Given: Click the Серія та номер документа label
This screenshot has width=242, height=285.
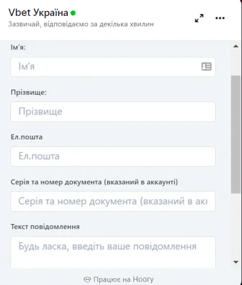Looking at the screenshot, I should click(x=95, y=182).
